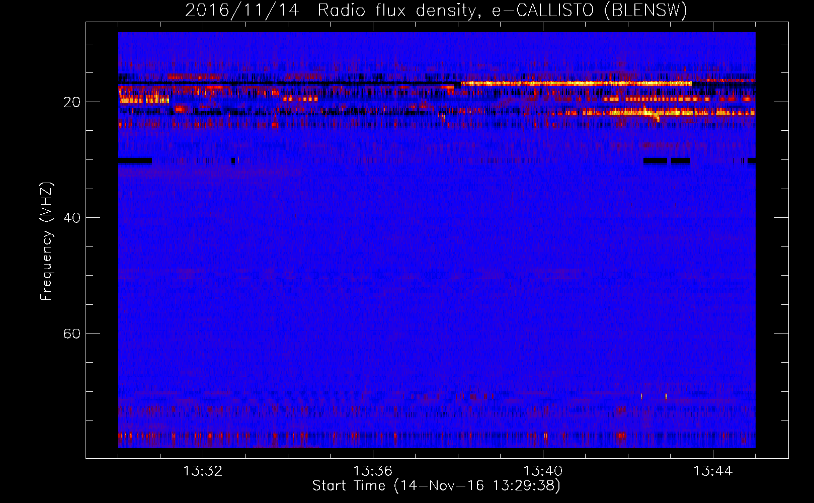Screen dimensions: 814x503
Task: Click the 13:36 time tick label
Action: tap(373, 471)
